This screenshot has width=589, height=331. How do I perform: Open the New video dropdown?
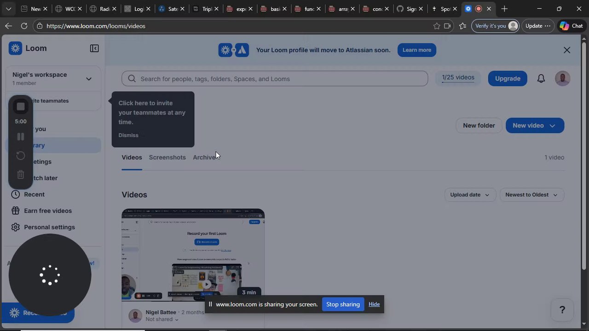tap(535, 126)
